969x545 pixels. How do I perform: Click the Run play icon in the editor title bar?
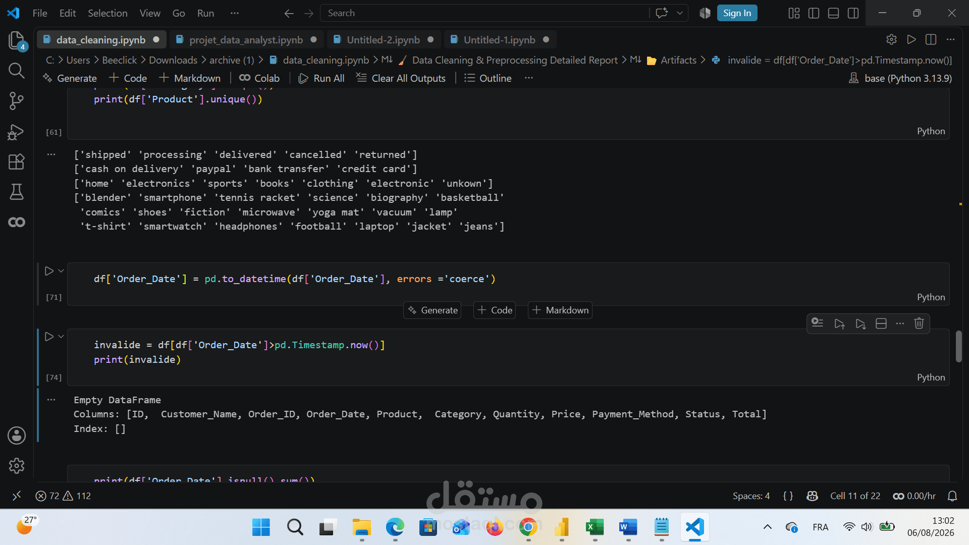click(911, 39)
